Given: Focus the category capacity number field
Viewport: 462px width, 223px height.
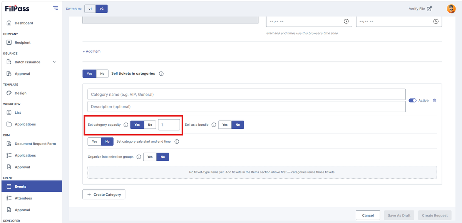Looking at the screenshot, I should click(x=169, y=125).
